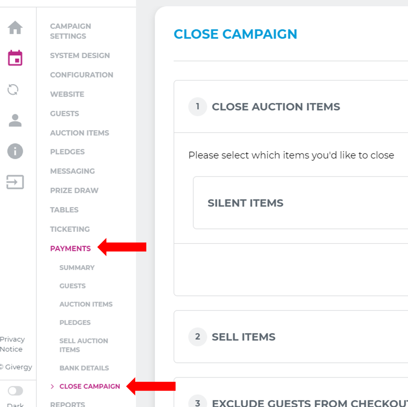Go to Ticketing
408x407 pixels.
(x=70, y=229)
